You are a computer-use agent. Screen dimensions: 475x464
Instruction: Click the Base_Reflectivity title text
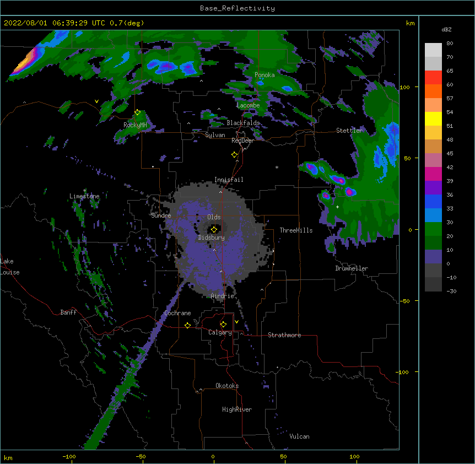pyautogui.click(x=237, y=8)
